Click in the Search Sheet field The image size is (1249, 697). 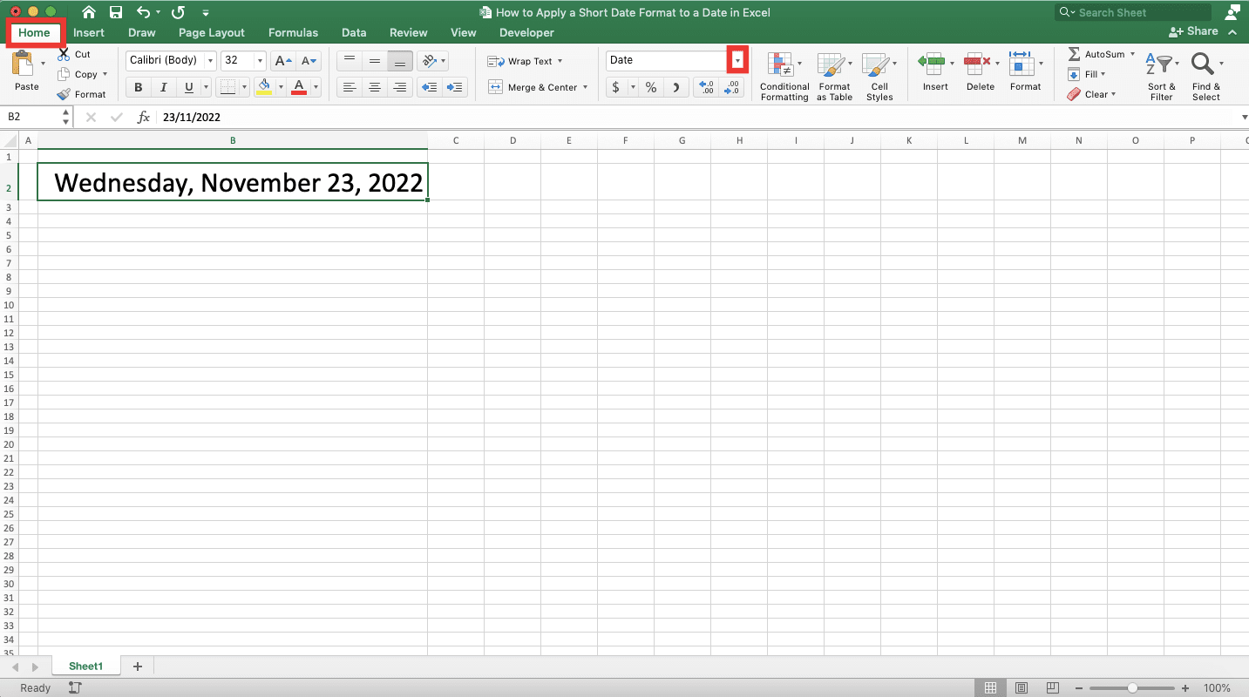[x=1133, y=12]
